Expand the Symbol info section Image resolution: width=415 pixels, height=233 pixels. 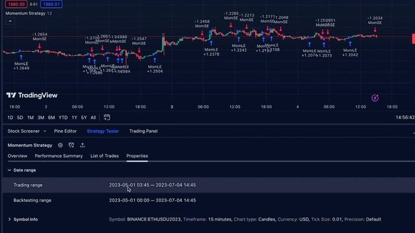point(10,219)
